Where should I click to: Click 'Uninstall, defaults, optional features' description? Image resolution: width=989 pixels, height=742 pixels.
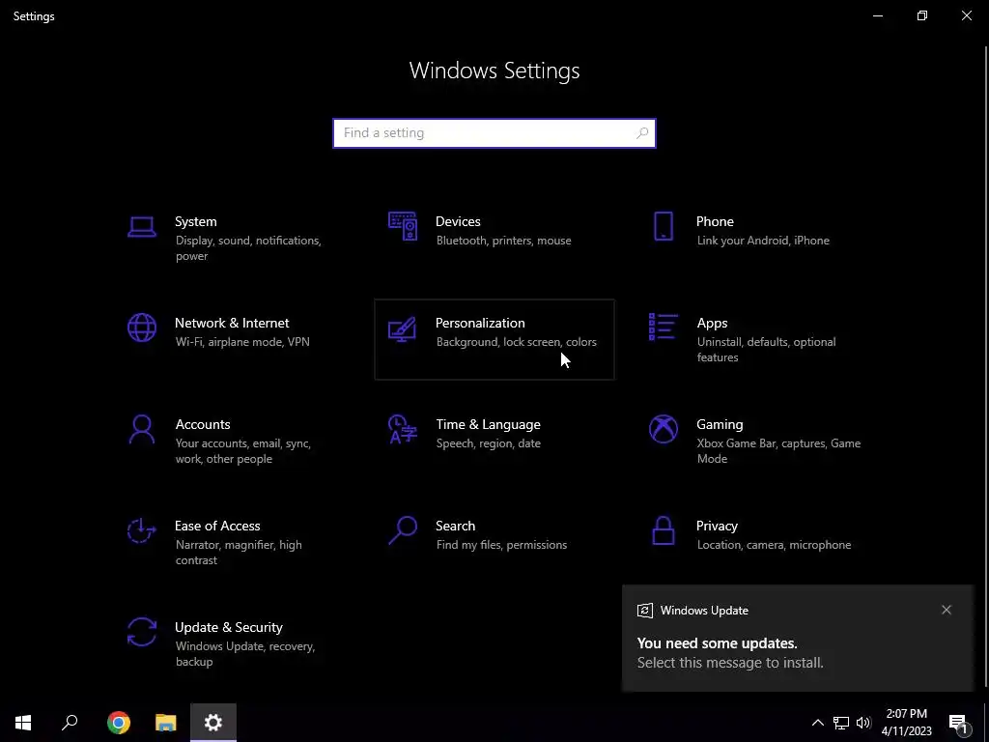[x=766, y=350]
